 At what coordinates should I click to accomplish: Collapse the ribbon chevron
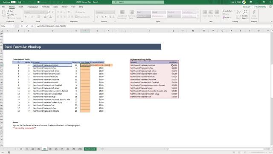pos(272,22)
